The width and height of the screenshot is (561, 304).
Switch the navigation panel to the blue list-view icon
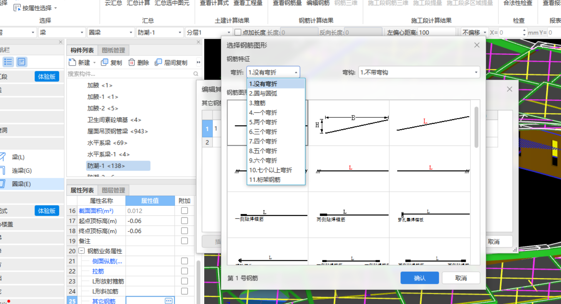click(8, 62)
